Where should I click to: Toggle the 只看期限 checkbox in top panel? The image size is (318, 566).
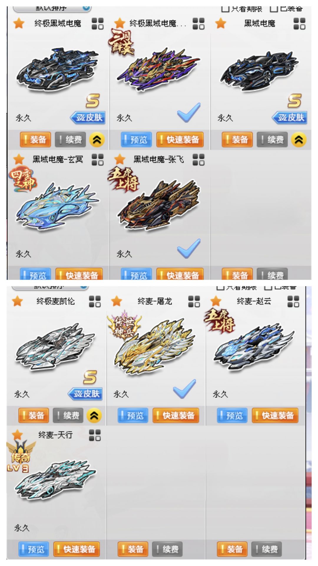242,9
